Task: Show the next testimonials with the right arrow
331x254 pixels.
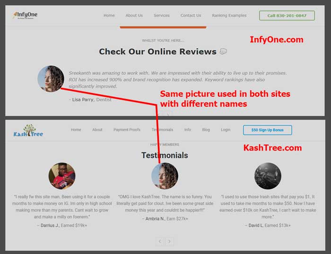Action: 169,241
